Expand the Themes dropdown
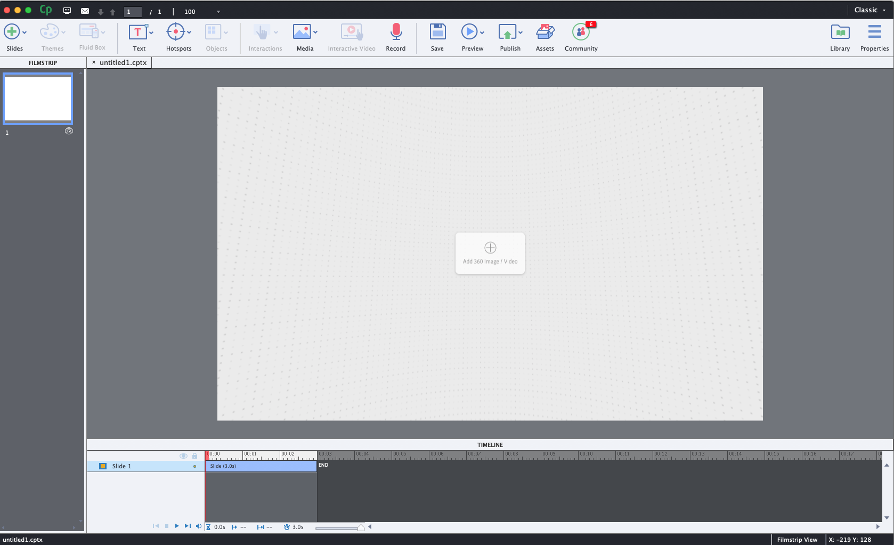 63,32
